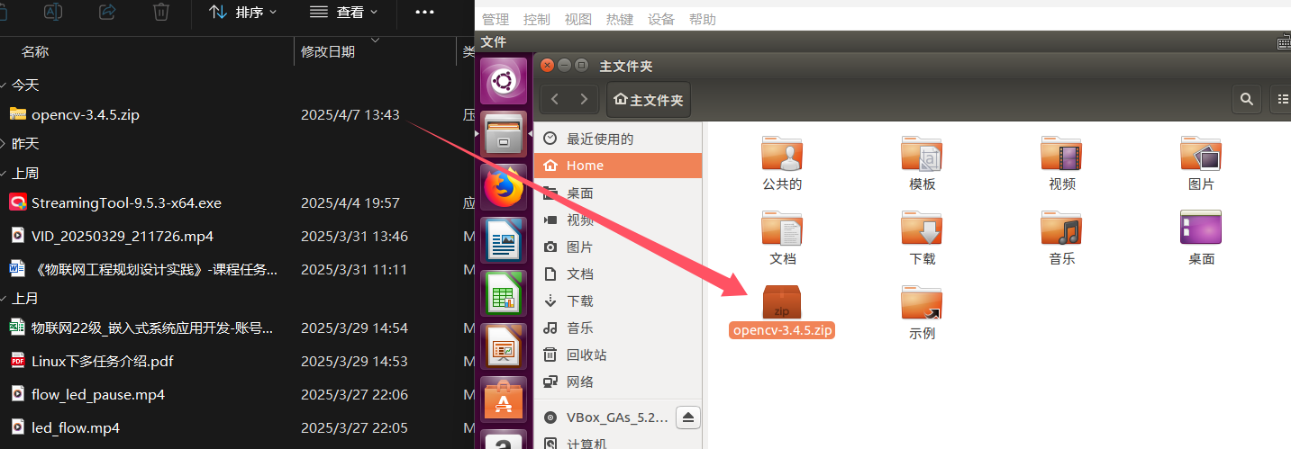This screenshot has height=449, width=1291.
Task: Select 文档 in Nautilus sidebar
Action: click(618, 274)
